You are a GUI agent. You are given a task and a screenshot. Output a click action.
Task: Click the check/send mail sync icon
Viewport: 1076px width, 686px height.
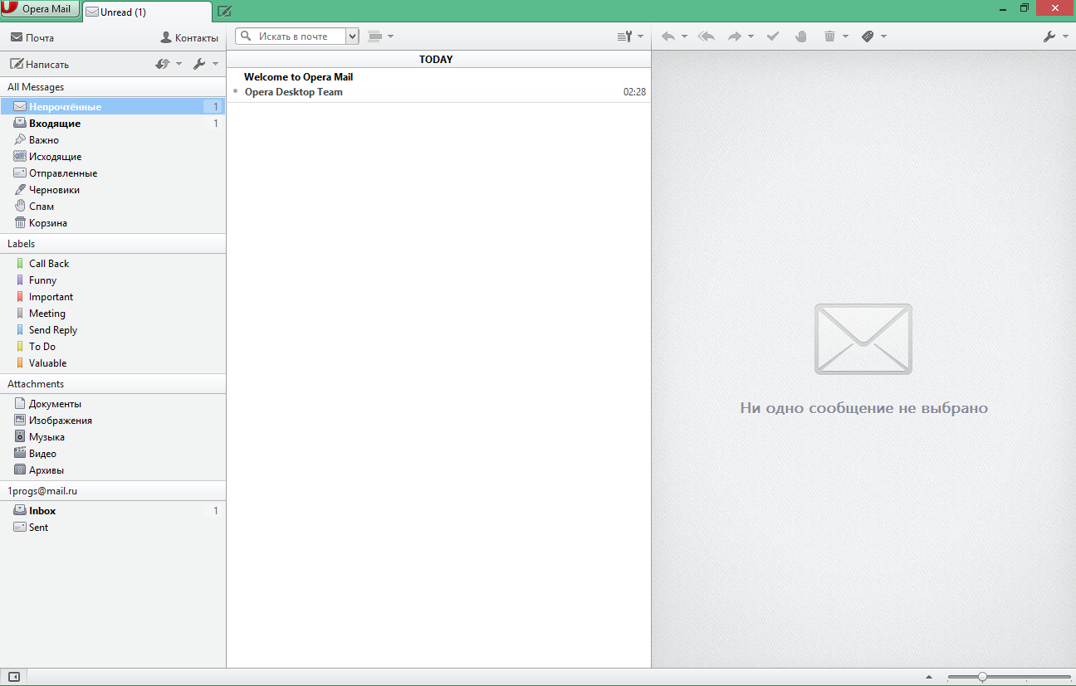(x=163, y=64)
